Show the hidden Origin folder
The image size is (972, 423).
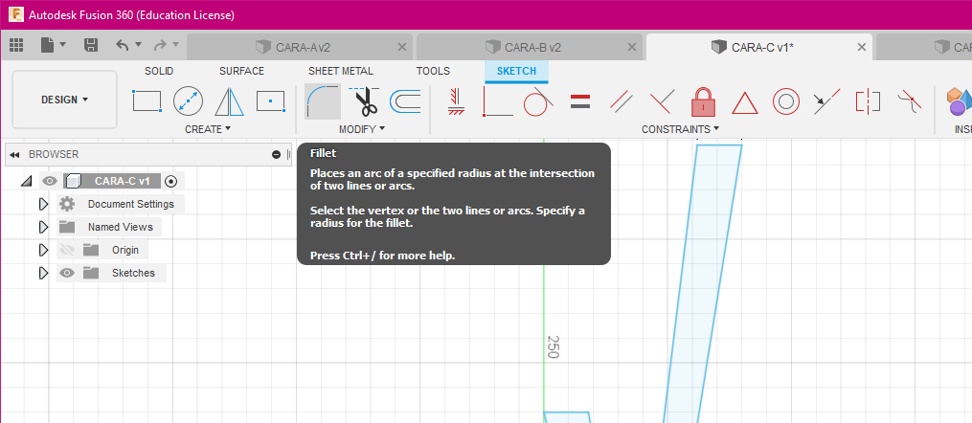67,250
